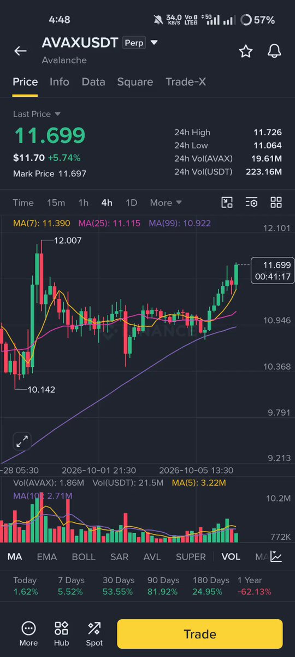Toggle the VOL sub-indicator
The image size is (295, 657).
pos(231,557)
